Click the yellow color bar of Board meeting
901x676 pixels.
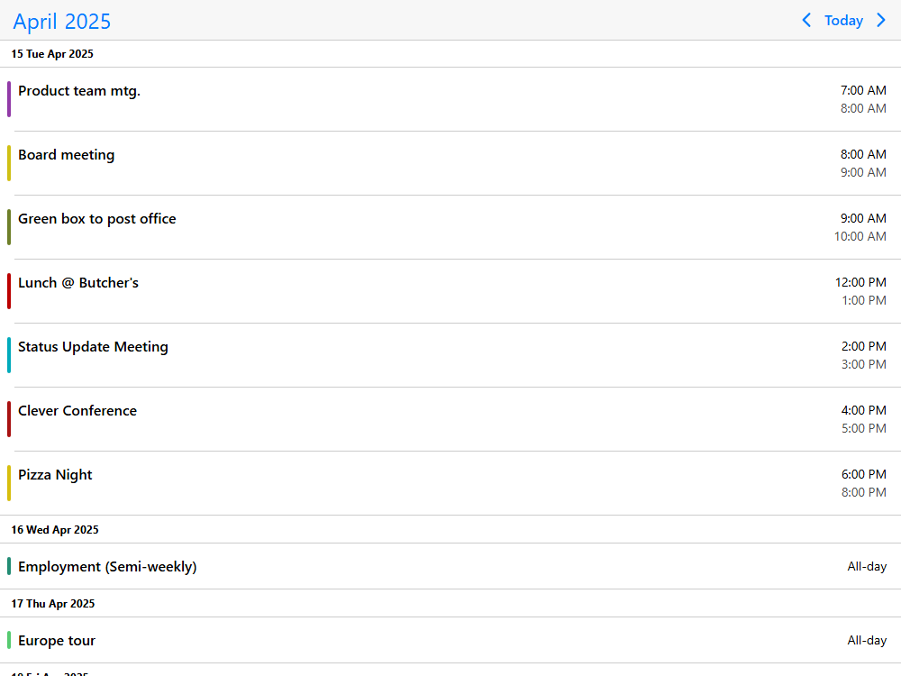(x=9, y=163)
